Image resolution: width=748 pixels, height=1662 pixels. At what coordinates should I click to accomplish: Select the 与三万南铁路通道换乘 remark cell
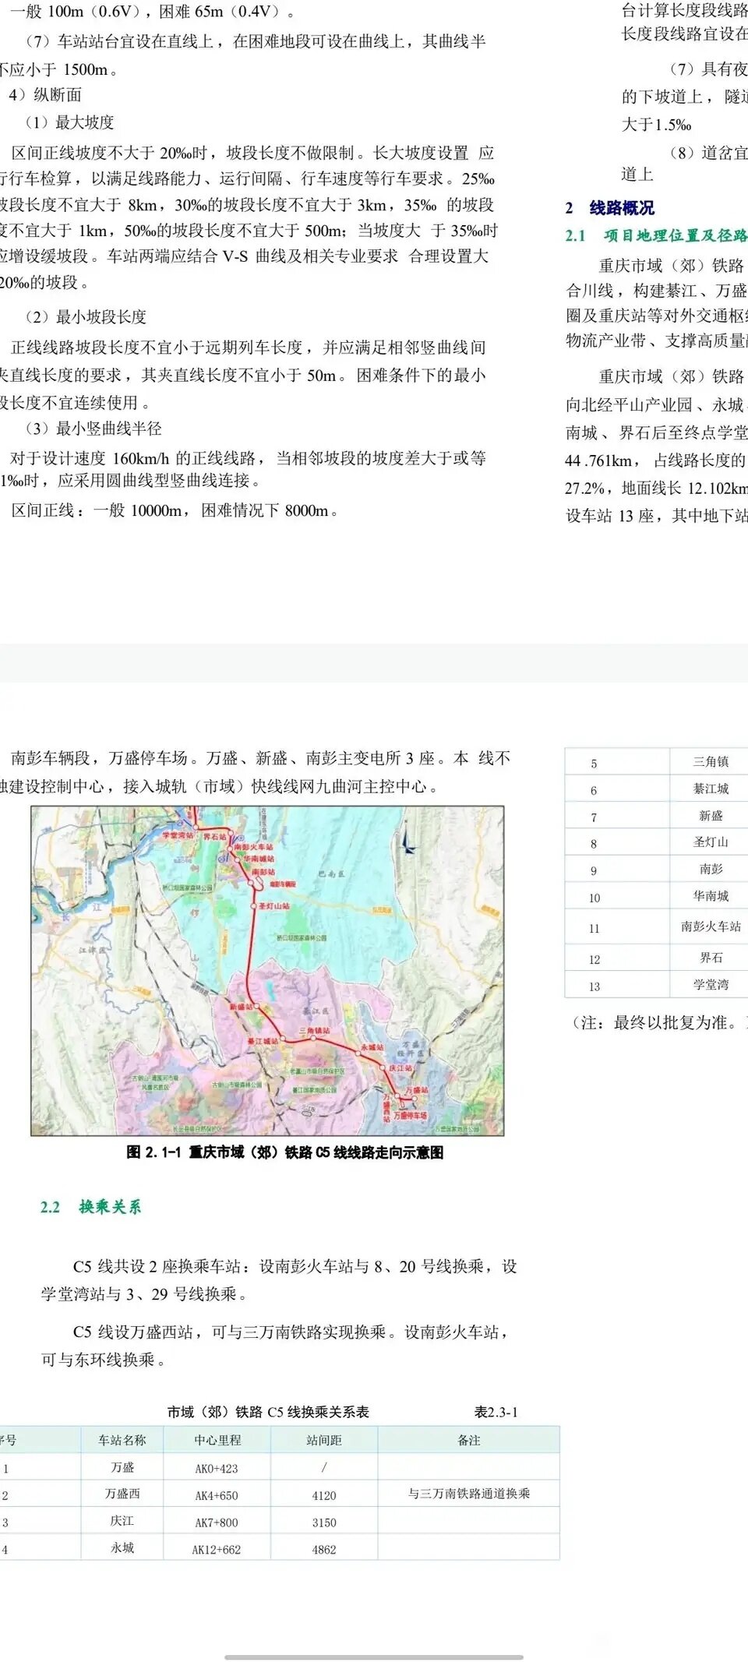point(468,1494)
